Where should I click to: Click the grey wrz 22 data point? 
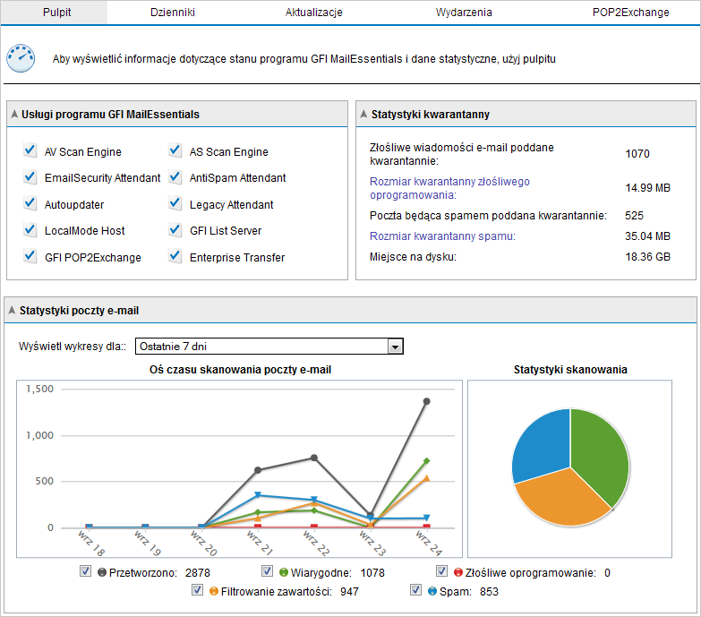coord(314,458)
